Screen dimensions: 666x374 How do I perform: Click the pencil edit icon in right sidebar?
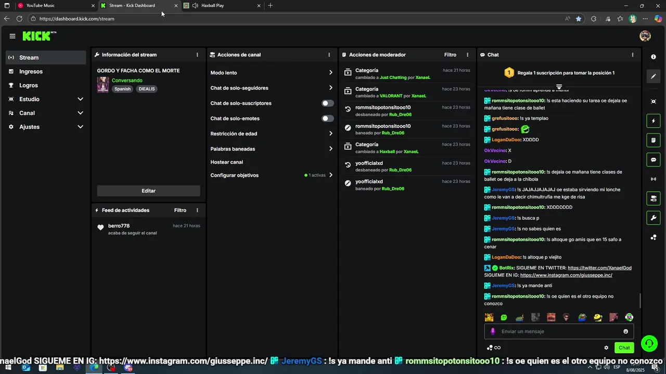[x=654, y=76]
